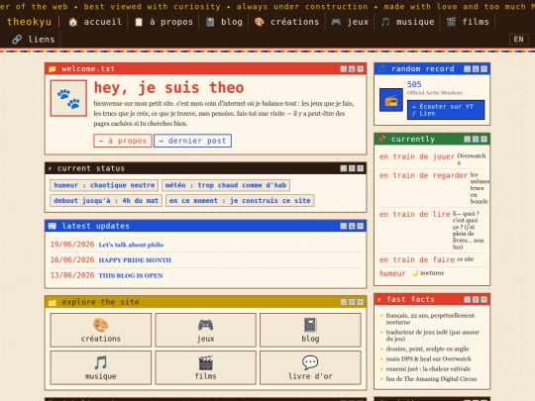The height and width of the screenshot is (401, 535).
Task: Click the humeur nocturne row
Action: coord(432,273)
